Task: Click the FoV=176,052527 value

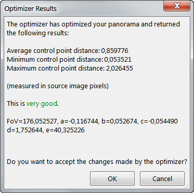Action: [x=32, y=121]
